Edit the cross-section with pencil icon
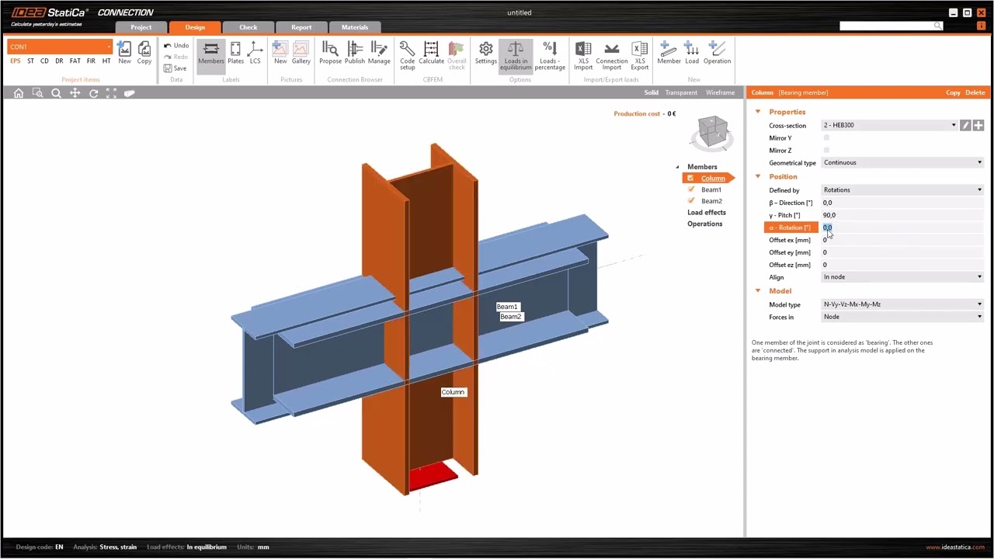The height and width of the screenshot is (559, 994). [965, 125]
